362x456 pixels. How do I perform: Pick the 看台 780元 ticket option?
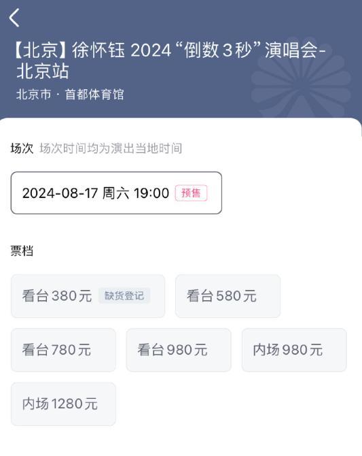click(x=63, y=350)
